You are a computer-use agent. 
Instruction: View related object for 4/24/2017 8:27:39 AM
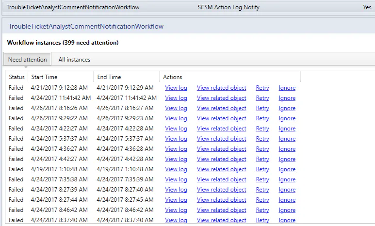222,190
